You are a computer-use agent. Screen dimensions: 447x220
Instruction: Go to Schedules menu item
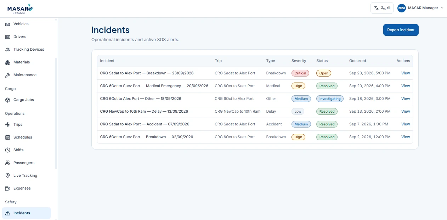point(26,137)
